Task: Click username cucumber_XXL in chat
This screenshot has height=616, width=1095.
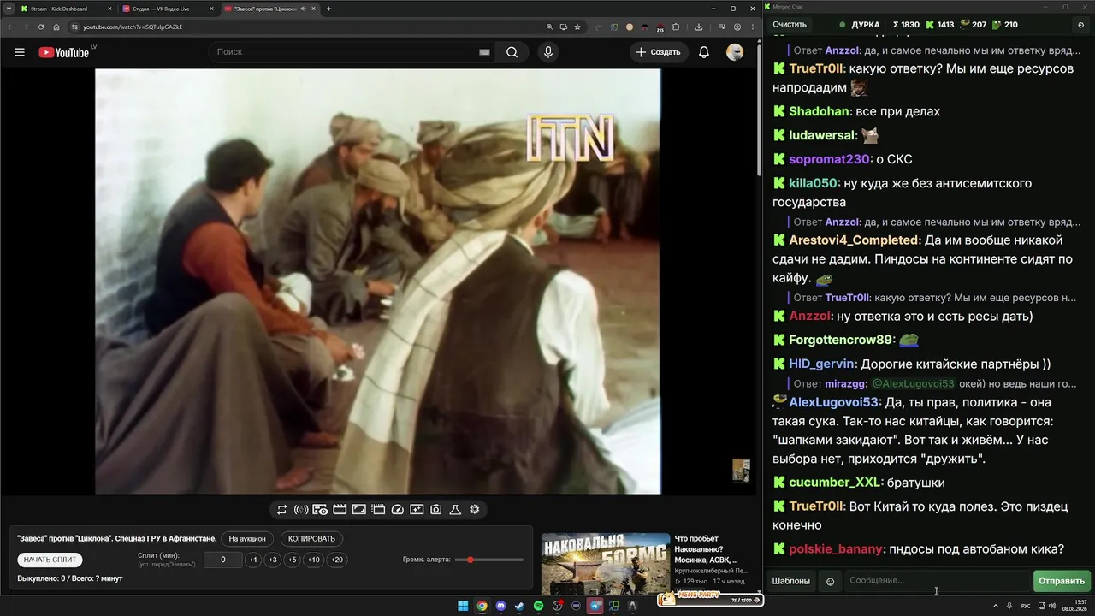Action: (x=834, y=483)
